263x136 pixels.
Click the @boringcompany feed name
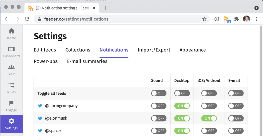(x=61, y=106)
